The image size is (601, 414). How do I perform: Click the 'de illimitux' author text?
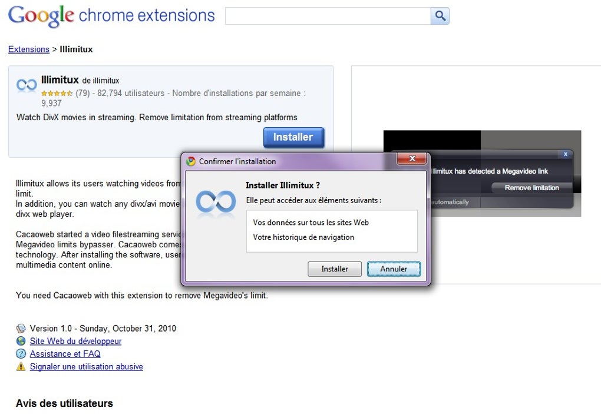tap(101, 81)
